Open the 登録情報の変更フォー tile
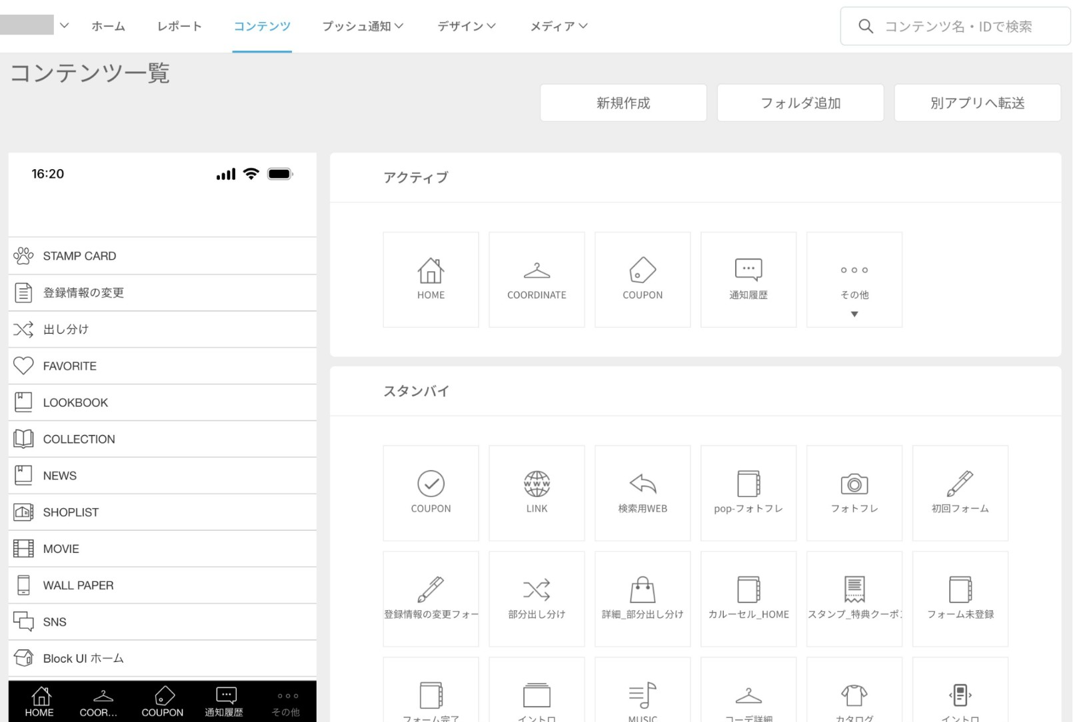 [x=431, y=599]
